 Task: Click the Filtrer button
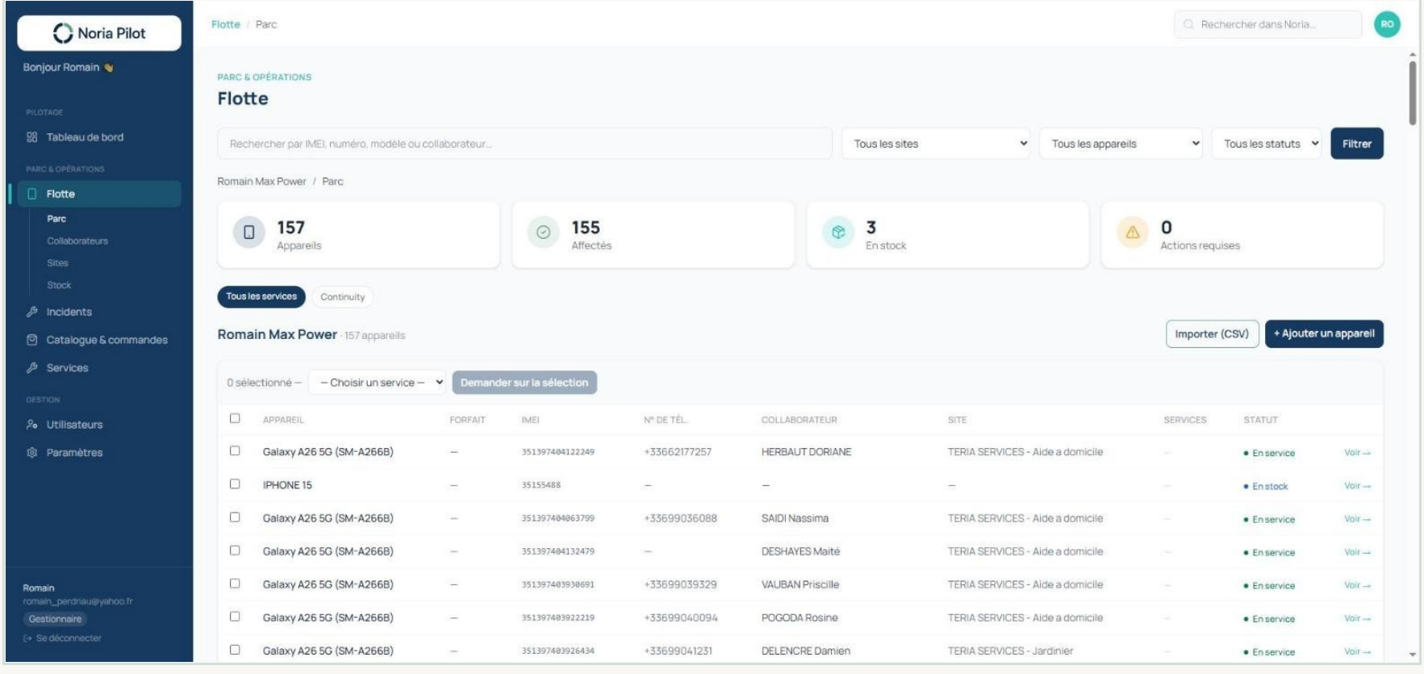(x=1357, y=144)
